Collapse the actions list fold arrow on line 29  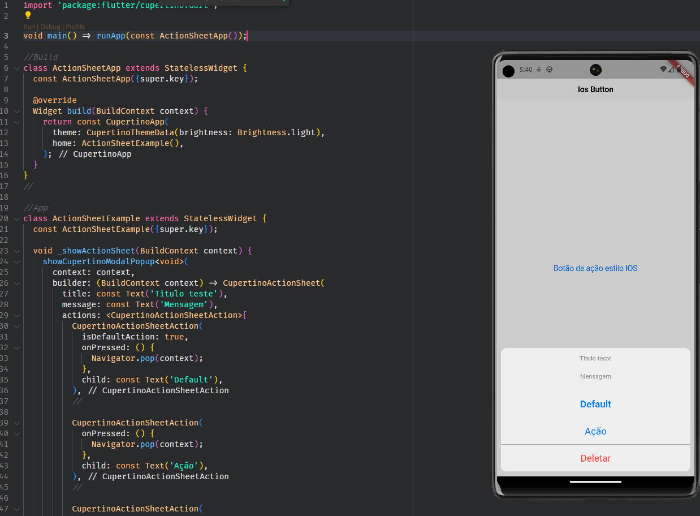16,315
